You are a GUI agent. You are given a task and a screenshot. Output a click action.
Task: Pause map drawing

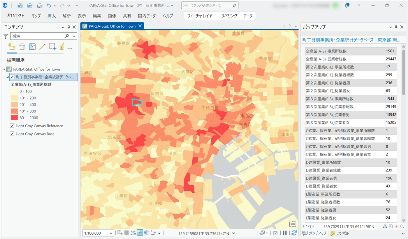coord(285,233)
